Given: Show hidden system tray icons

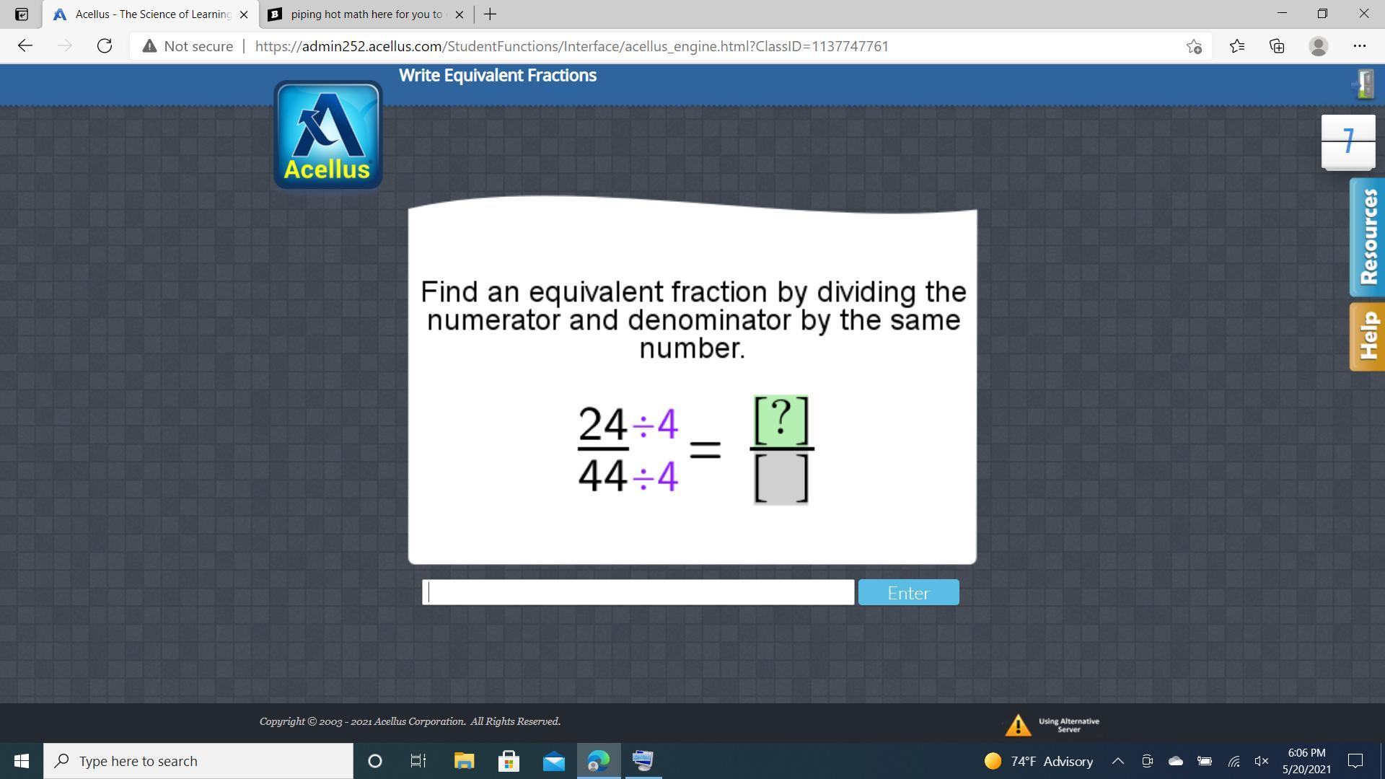Looking at the screenshot, I should [1117, 761].
